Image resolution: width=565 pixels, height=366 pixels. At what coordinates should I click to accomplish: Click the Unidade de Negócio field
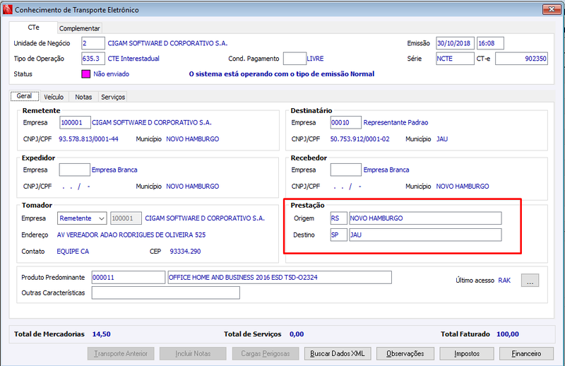93,43
